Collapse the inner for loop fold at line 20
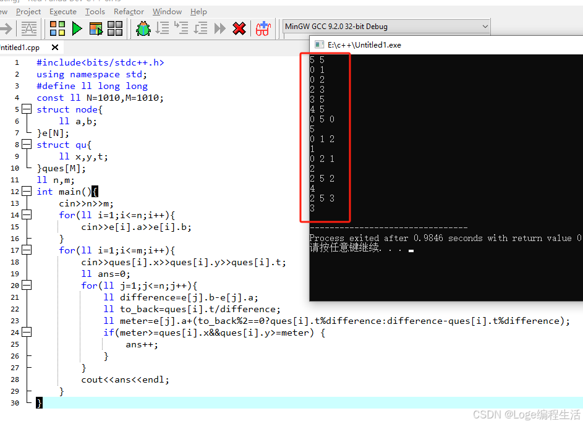The height and width of the screenshot is (424, 583). coord(27,286)
